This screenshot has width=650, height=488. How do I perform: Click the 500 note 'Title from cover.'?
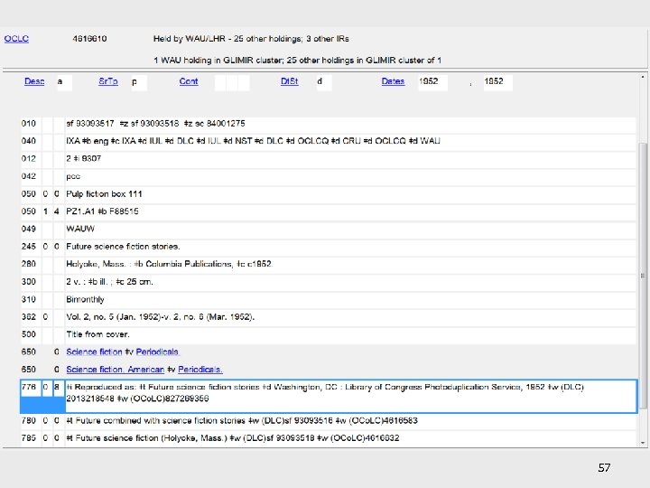click(x=97, y=334)
